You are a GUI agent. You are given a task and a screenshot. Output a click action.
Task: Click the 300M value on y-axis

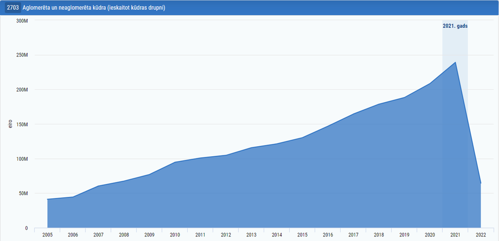pos(22,20)
